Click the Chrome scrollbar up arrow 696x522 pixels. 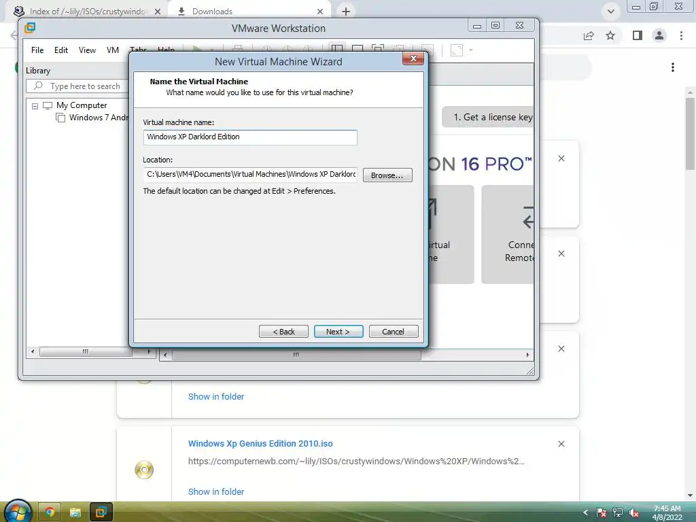690,92
